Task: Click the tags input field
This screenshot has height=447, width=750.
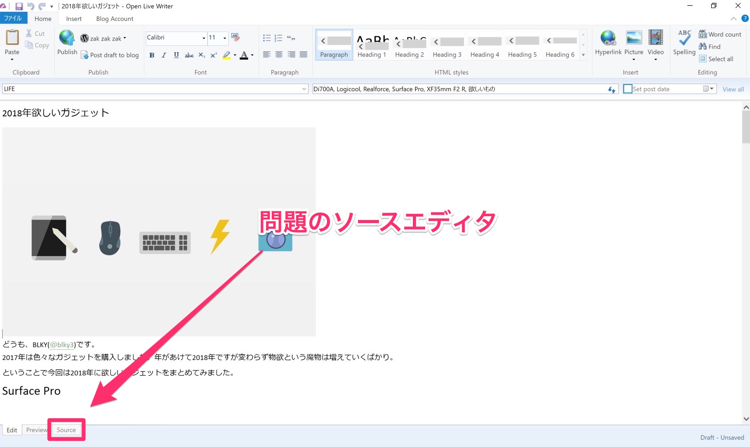Action: (459, 89)
